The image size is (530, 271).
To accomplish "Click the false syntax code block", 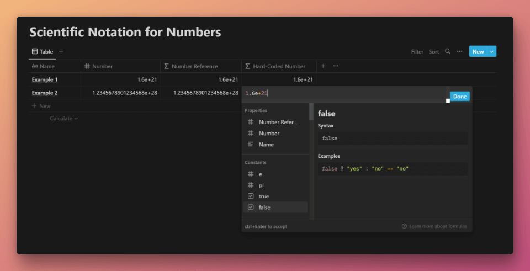I will click(393, 138).
